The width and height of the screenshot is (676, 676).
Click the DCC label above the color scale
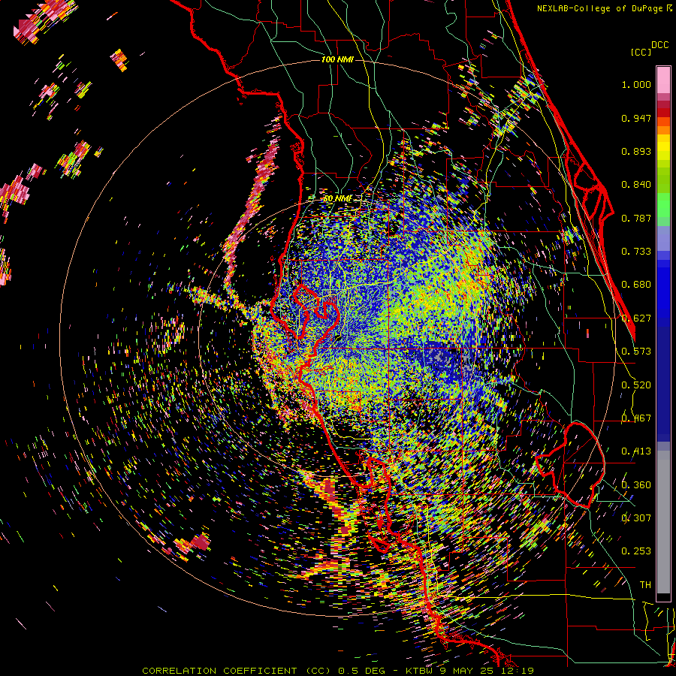[660, 45]
